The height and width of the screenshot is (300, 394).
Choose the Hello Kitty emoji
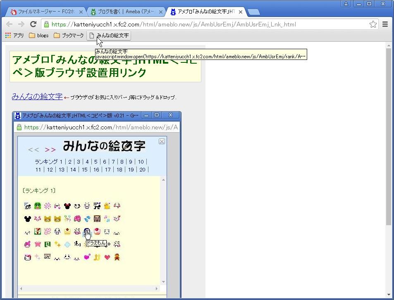(28, 257)
